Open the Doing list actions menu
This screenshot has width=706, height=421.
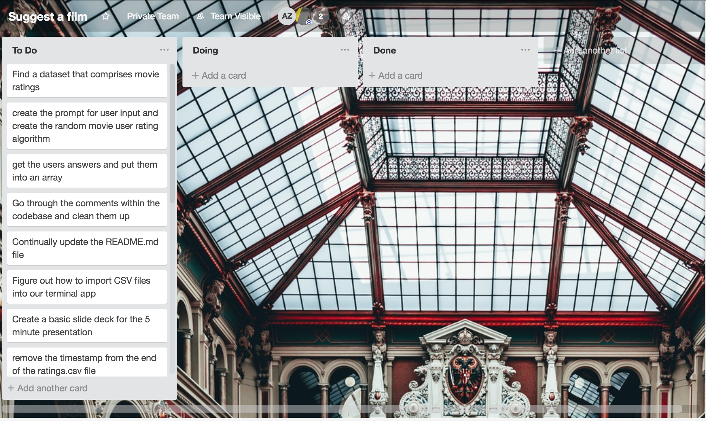pos(345,50)
